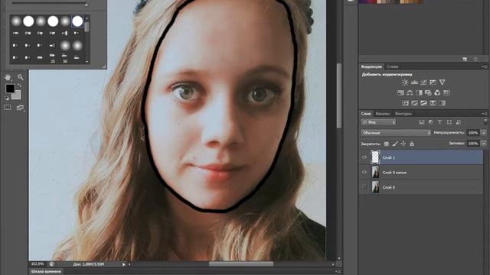The width and height of the screenshot is (490, 275).
Task: Switch to the Коррекция tab
Action: [371, 66]
